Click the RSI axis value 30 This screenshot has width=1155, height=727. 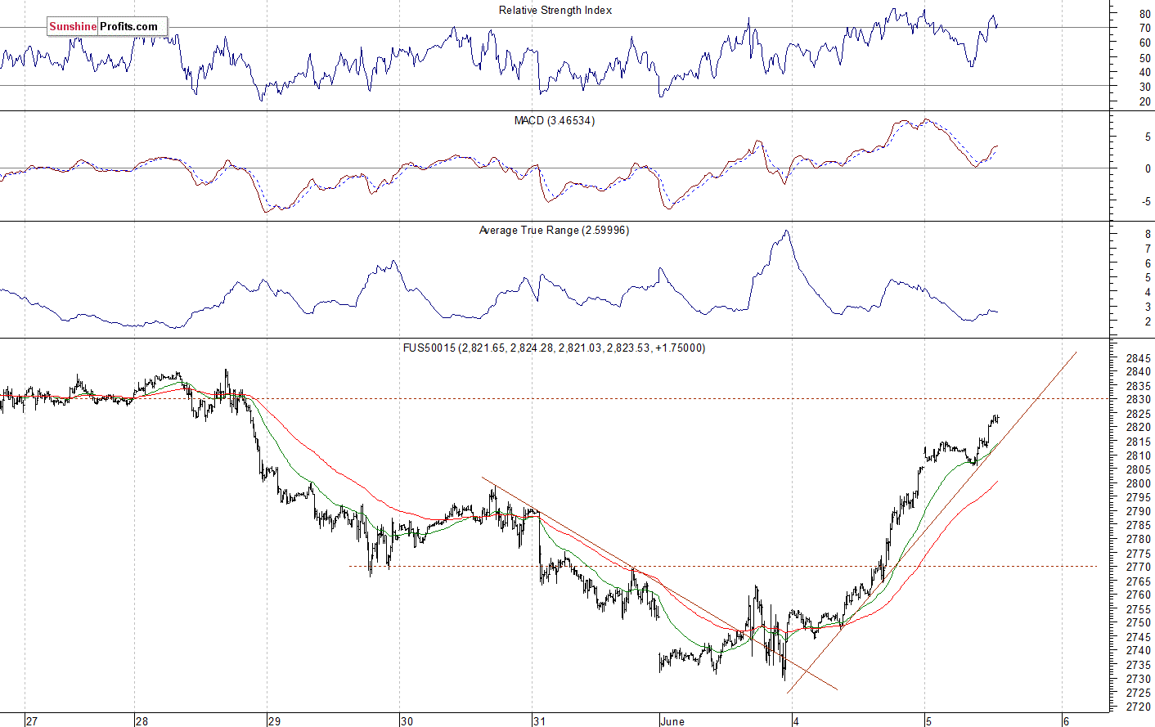tap(1144, 88)
